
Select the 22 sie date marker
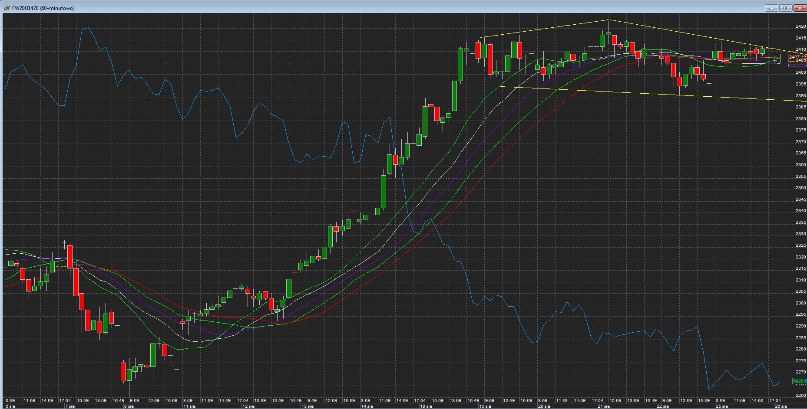[x=662, y=406]
